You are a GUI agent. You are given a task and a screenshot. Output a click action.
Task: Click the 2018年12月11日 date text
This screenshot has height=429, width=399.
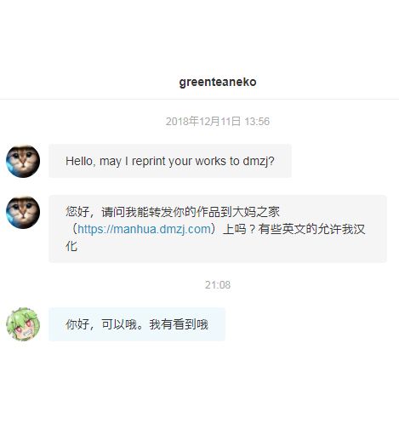[x=203, y=122]
